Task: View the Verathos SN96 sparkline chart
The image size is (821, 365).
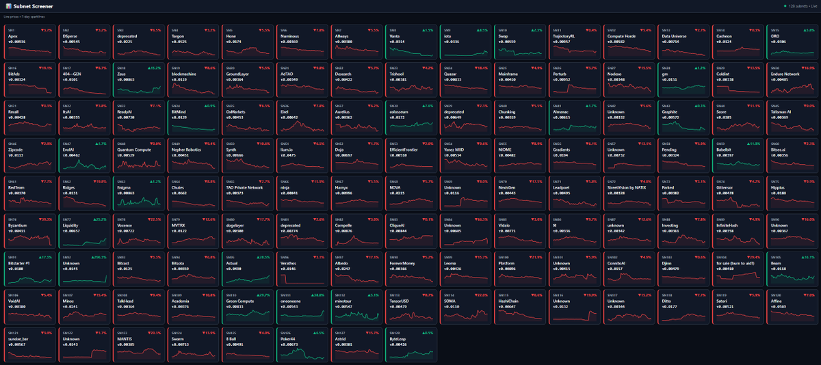Action: (302, 280)
